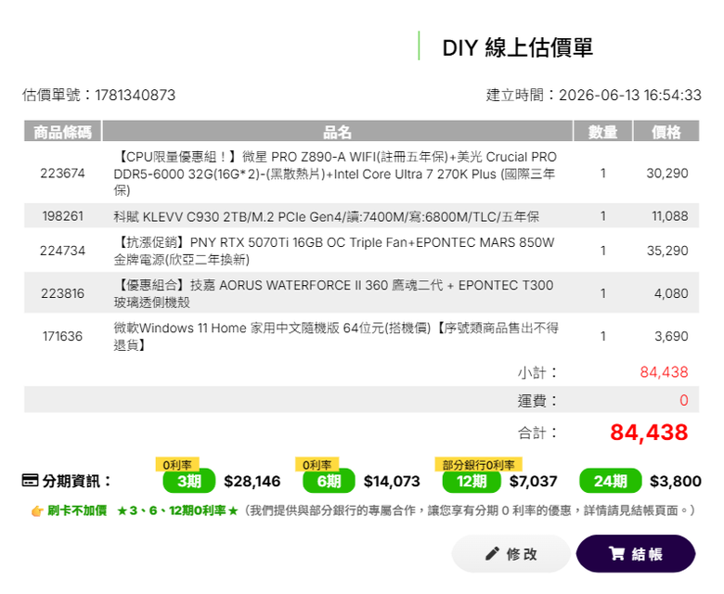
Task: Click the 品名 column header
Action: tap(337, 131)
